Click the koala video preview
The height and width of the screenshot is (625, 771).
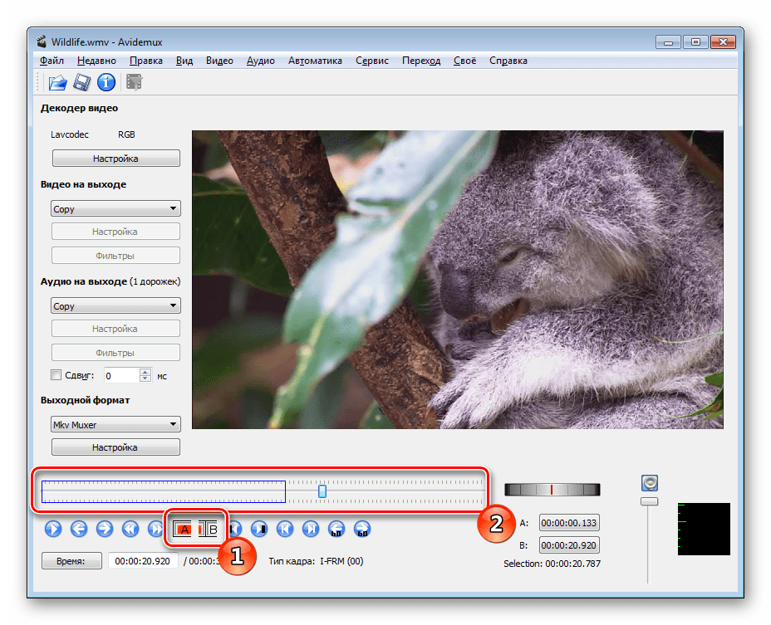[457, 280]
